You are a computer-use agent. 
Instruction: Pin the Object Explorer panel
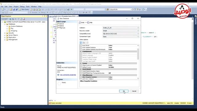[45, 16]
